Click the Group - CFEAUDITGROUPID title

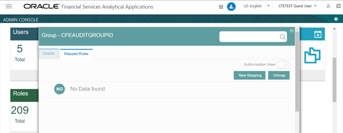point(77,35)
